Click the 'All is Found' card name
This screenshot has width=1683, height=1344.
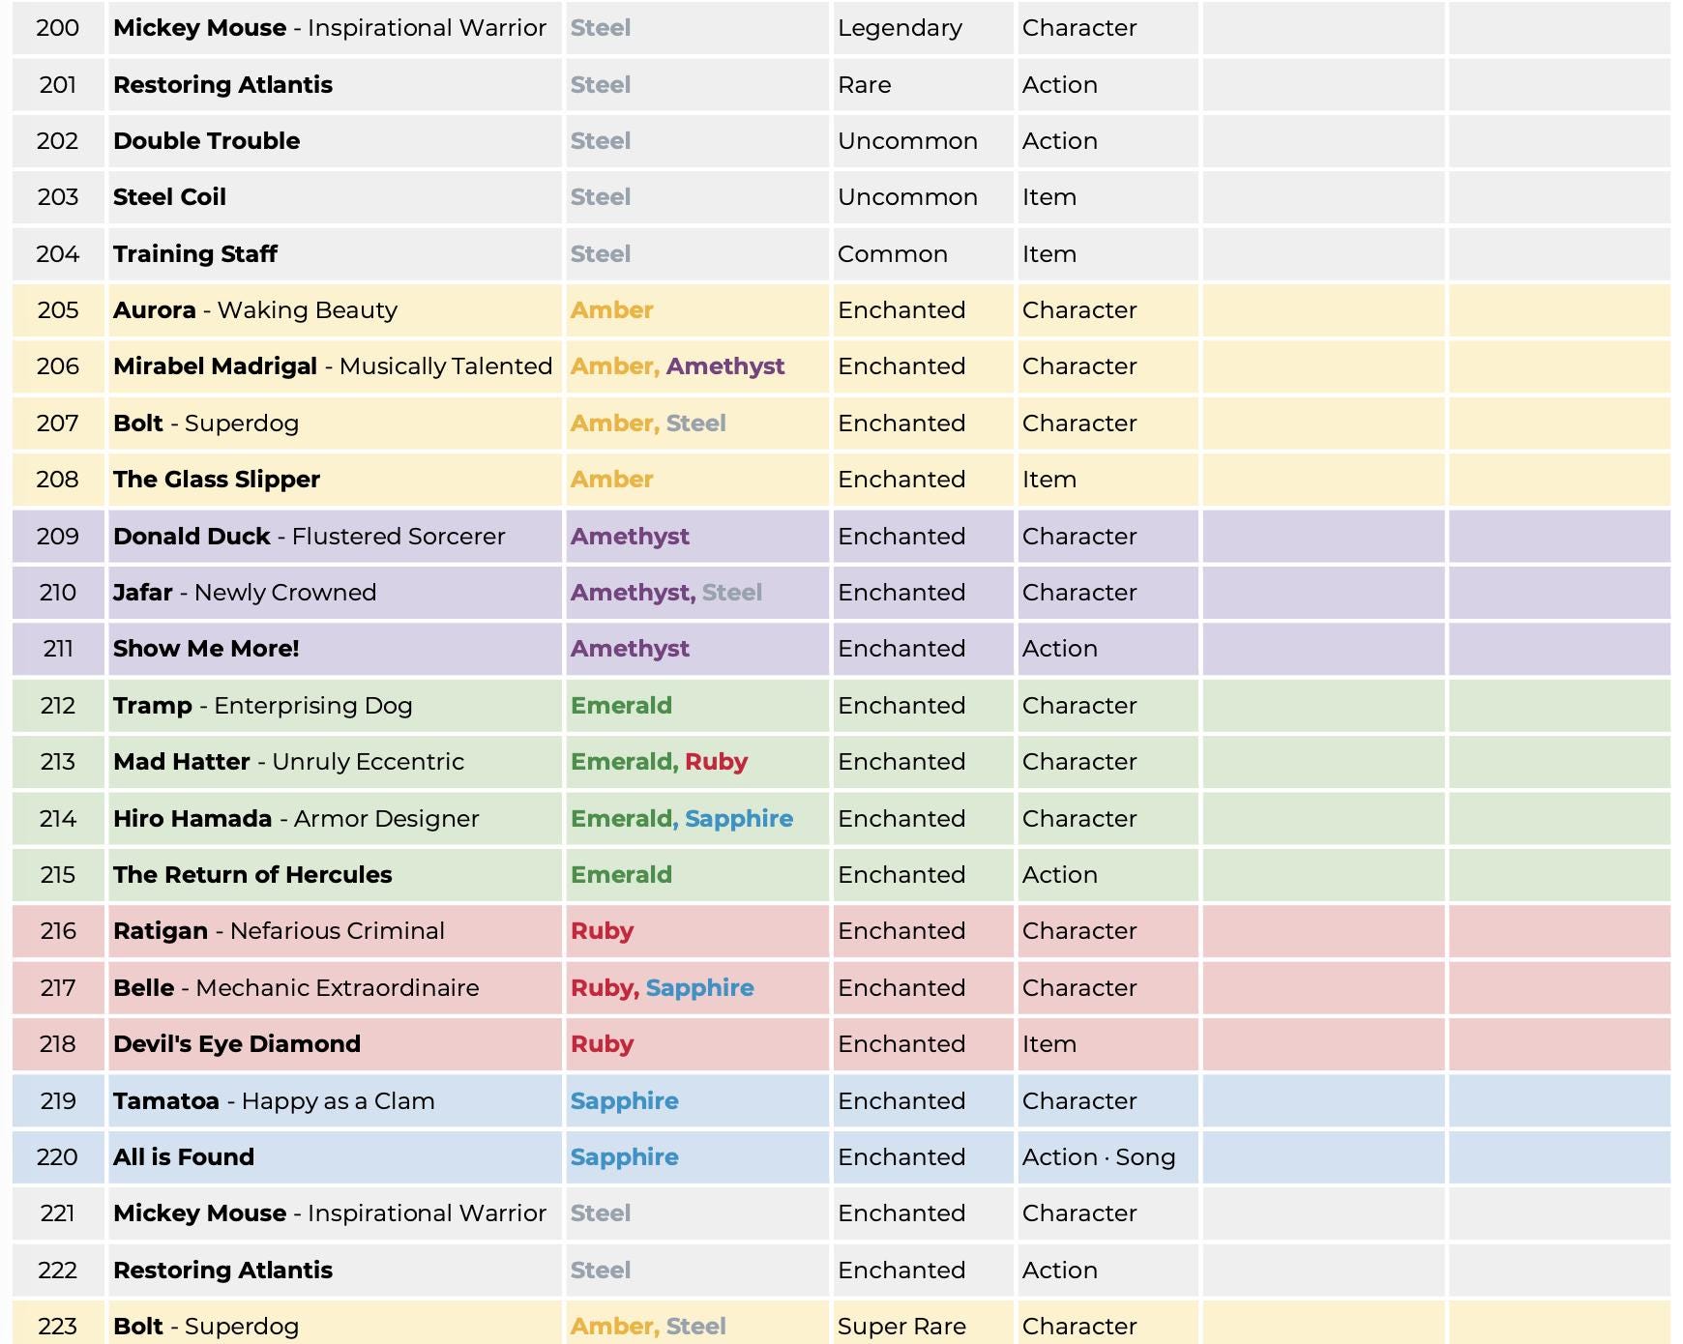184,1157
